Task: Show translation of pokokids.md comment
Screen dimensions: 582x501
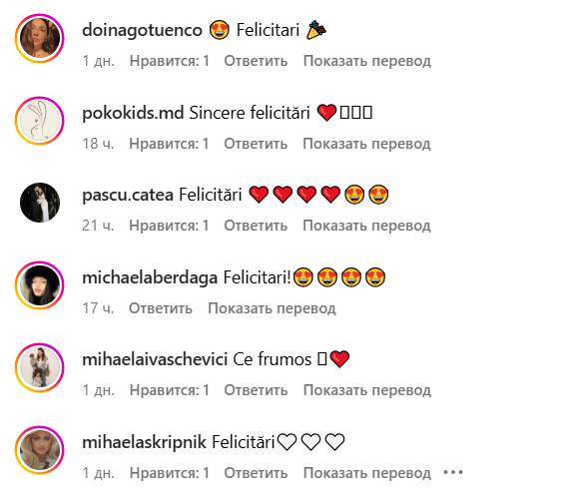Action: pos(366,144)
